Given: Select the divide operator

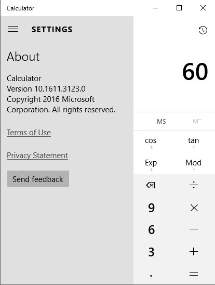Looking at the screenshot, I should (194, 185).
